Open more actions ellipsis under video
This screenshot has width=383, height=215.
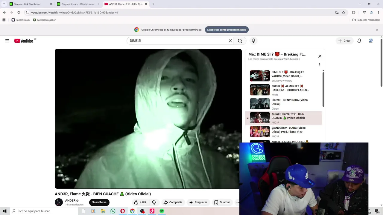238,202
